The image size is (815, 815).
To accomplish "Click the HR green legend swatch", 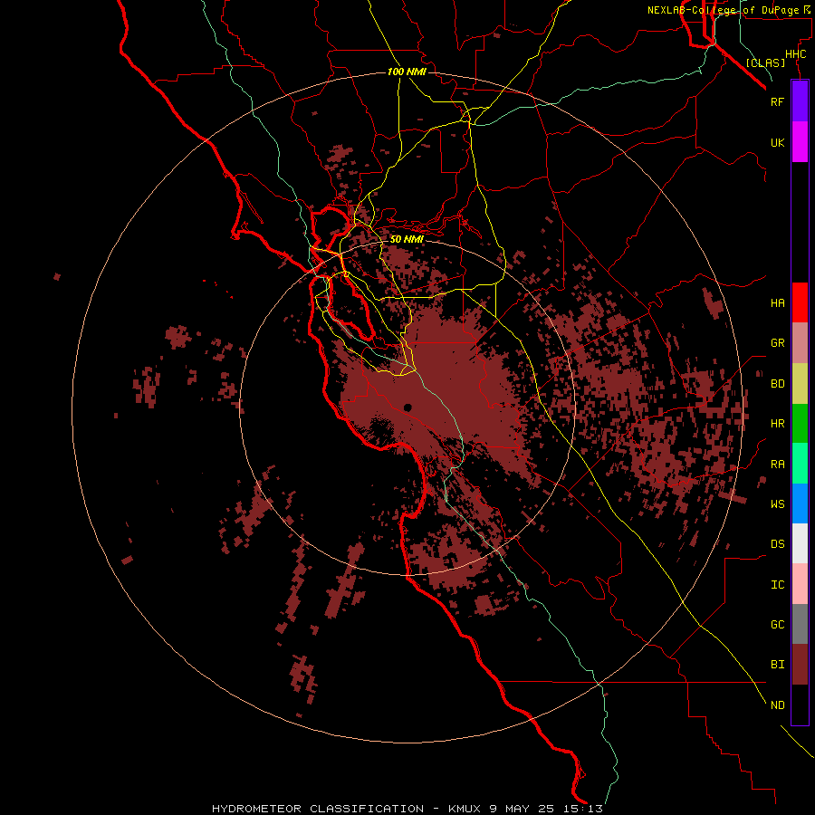I will click(800, 424).
